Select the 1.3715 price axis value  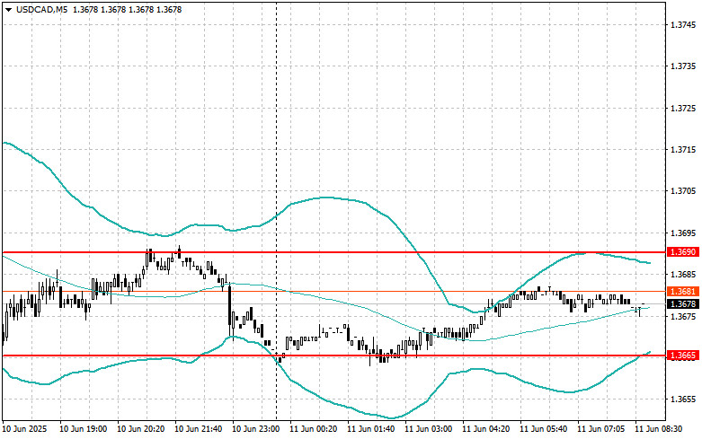(x=683, y=149)
